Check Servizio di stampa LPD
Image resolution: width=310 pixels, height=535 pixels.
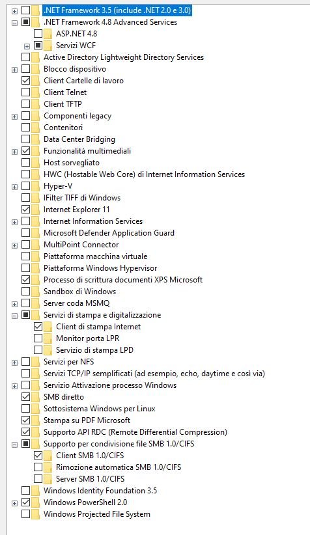click(x=38, y=350)
